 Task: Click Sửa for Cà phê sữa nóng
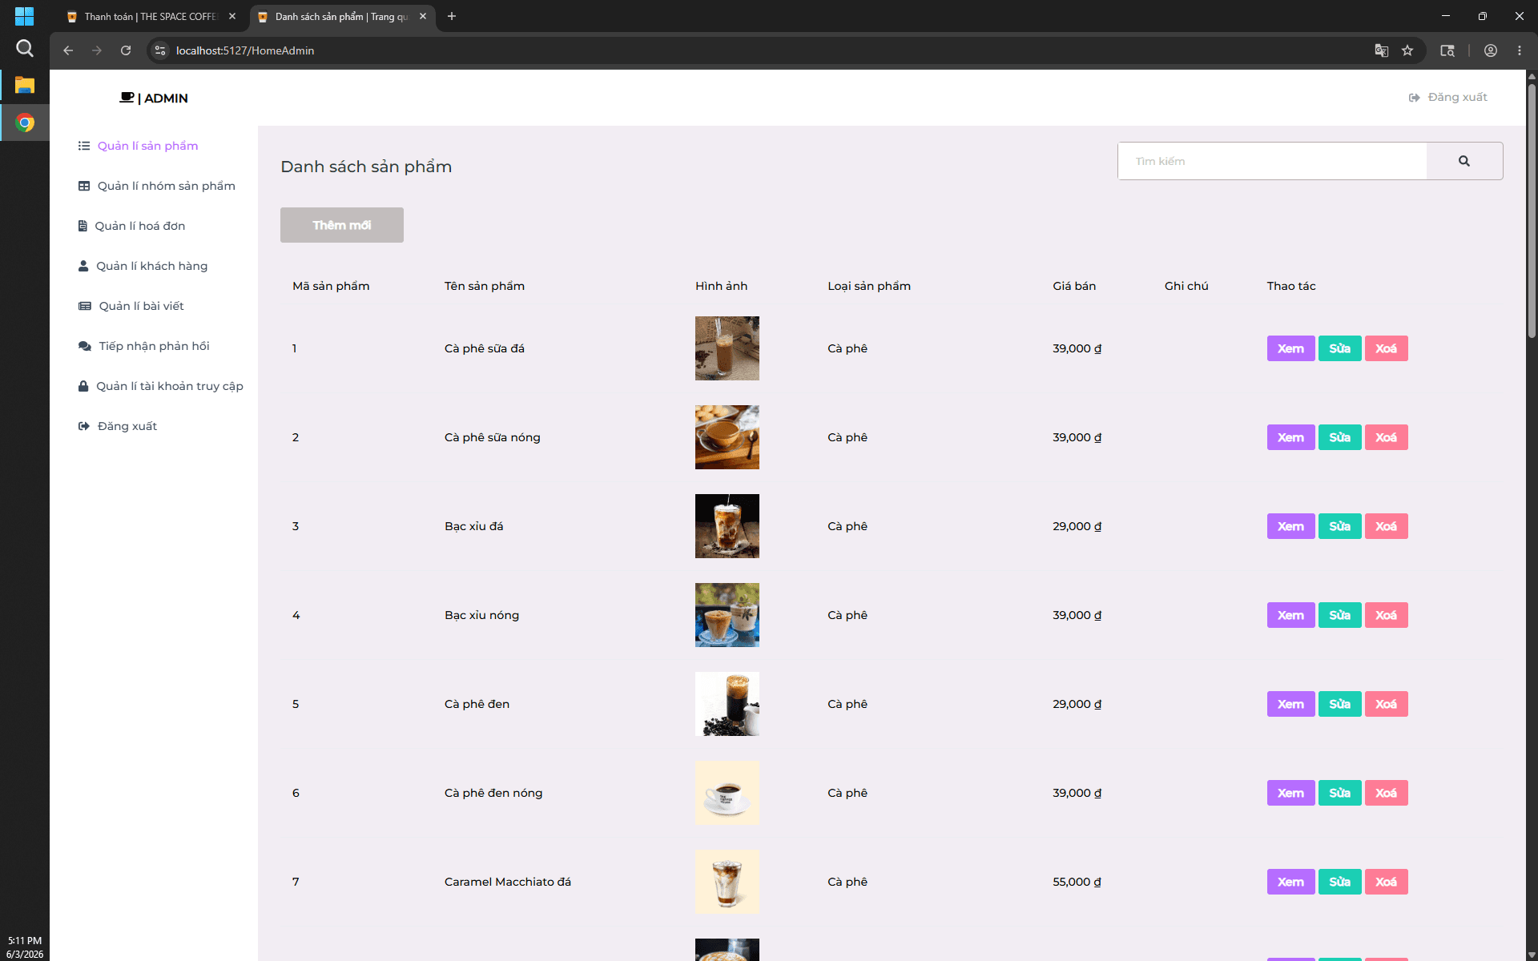[1339, 437]
